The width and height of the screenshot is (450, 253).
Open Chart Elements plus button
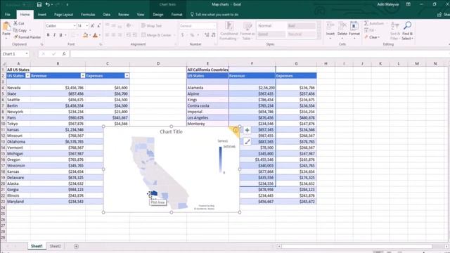tap(247, 130)
